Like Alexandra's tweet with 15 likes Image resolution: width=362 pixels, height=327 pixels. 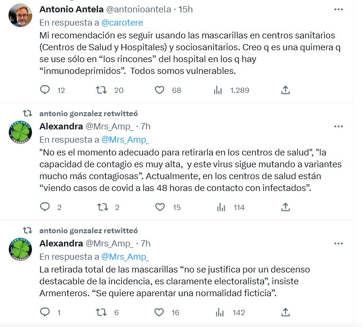pyautogui.click(x=160, y=207)
